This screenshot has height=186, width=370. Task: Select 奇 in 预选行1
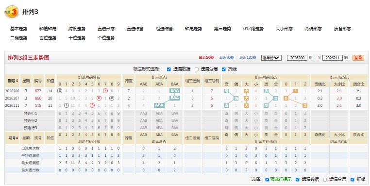(227, 114)
